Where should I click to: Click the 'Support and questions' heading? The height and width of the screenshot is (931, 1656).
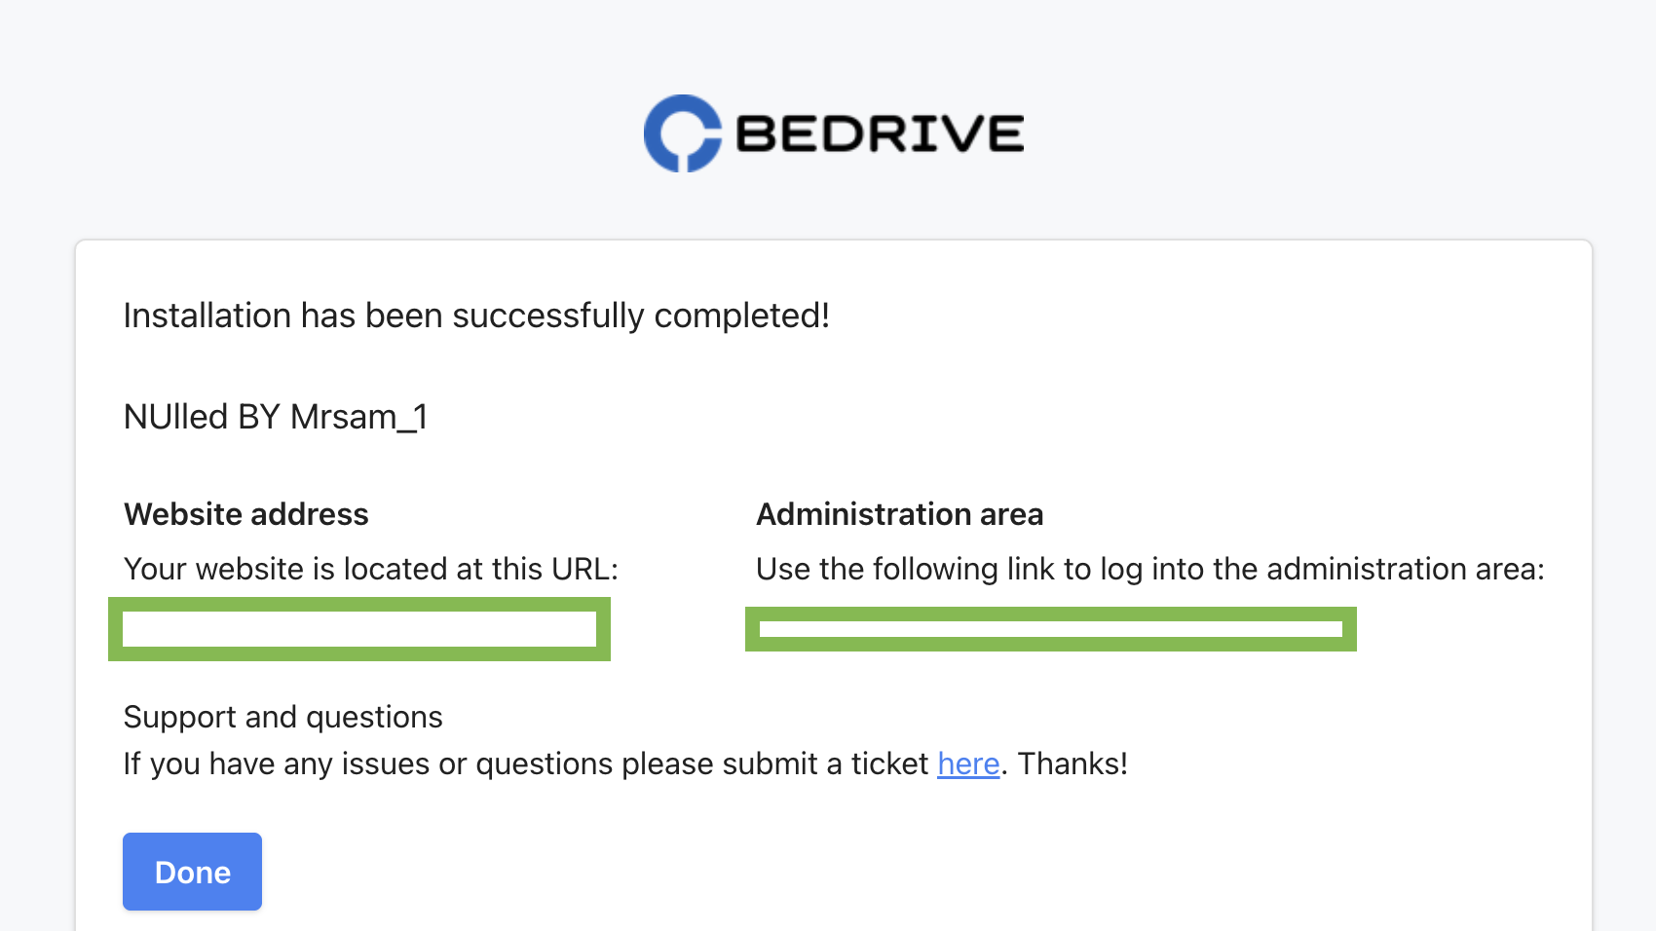point(283,717)
